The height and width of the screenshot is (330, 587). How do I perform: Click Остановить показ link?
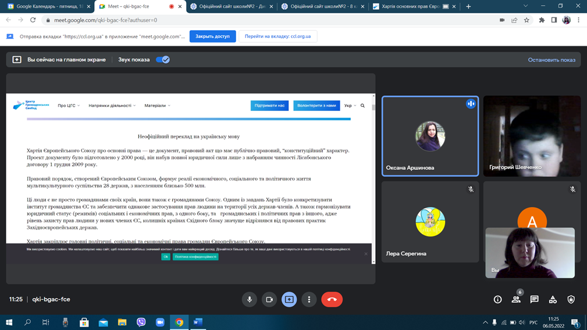[552, 60]
